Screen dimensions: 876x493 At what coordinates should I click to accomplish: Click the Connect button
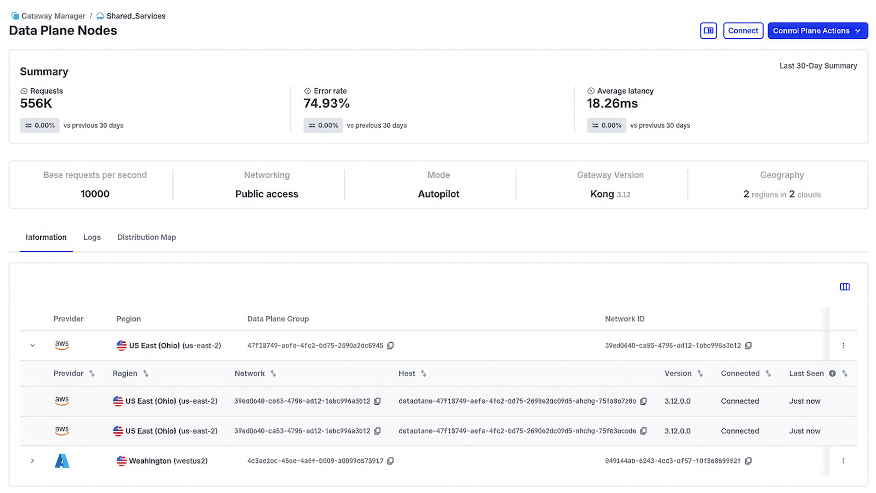click(743, 31)
